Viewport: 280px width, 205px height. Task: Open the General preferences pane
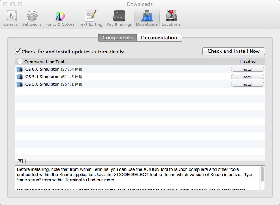tap(11, 18)
